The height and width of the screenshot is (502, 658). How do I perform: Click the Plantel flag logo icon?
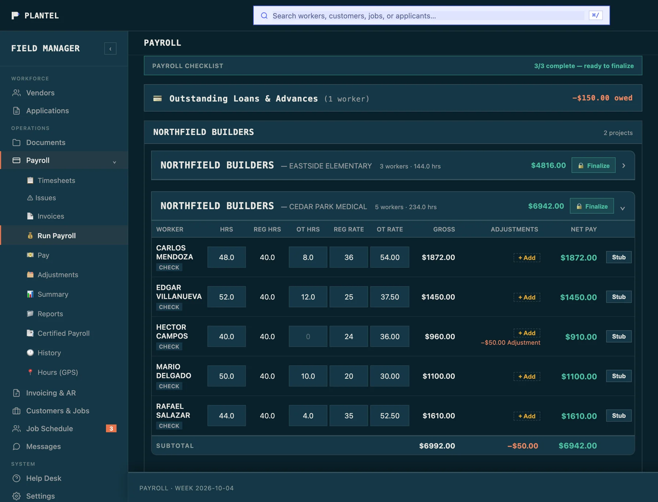(x=15, y=15)
